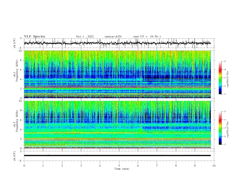Click the log(PSD) label beside upper colorbar

tap(228, 79)
